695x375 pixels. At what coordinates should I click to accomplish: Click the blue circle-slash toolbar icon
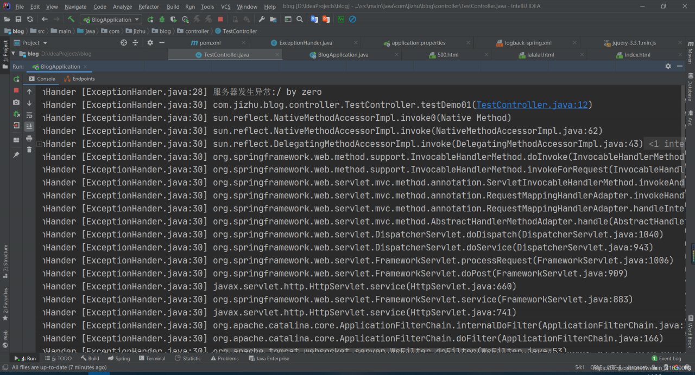point(352,19)
